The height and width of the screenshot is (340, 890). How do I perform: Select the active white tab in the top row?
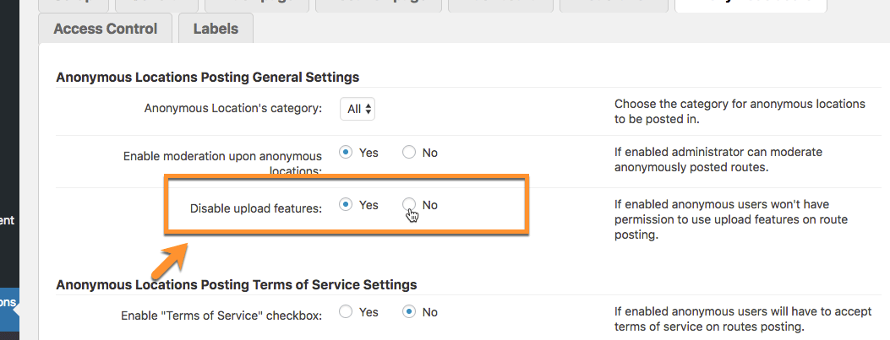(749, 4)
